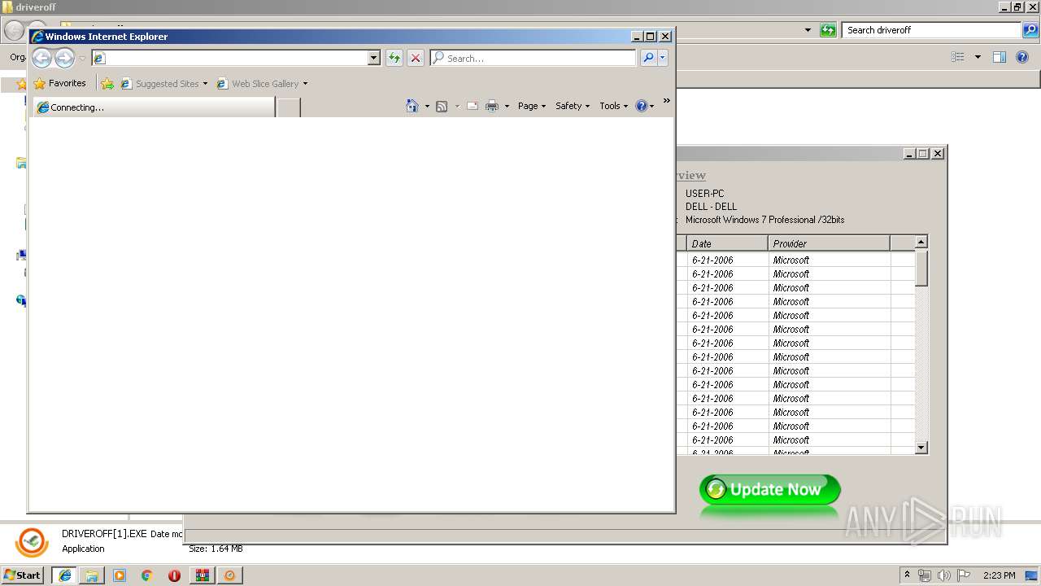This screenshot has height=586, width=1041.
Task: Refresh the page in Internet Explorer
Action: pyautogui.click(x=394, y=58)
